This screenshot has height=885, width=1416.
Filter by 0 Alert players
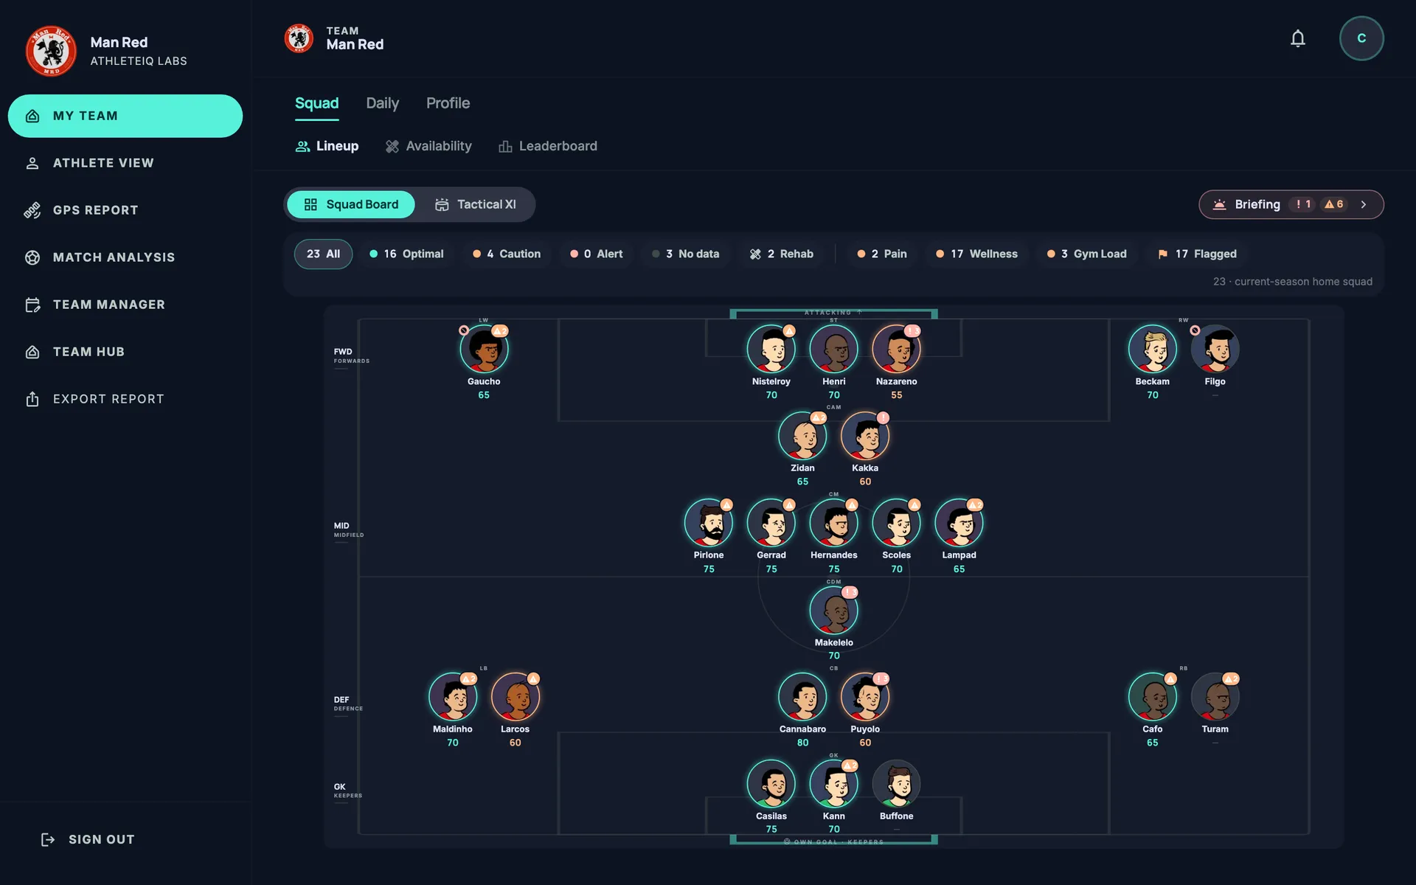tap(597, 254)
